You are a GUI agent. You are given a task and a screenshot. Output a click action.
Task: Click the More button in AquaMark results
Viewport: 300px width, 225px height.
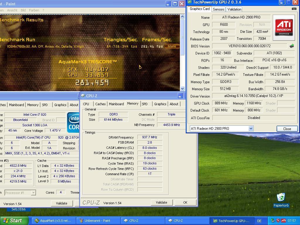coord(172,46)
